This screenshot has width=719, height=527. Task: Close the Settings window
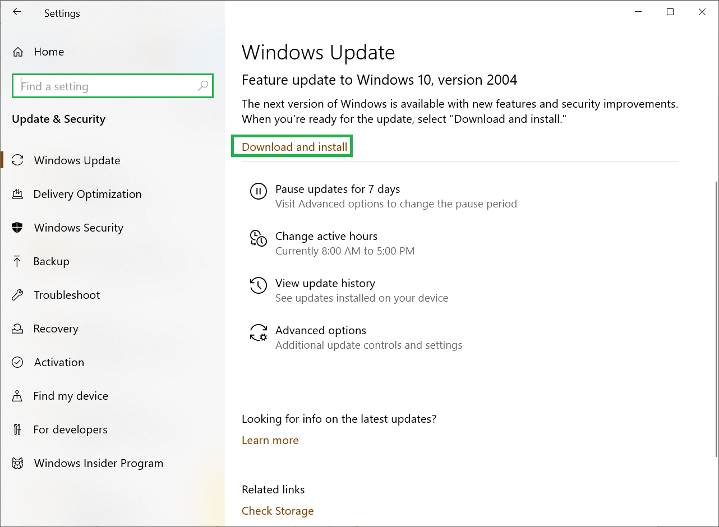coord(702,12)
